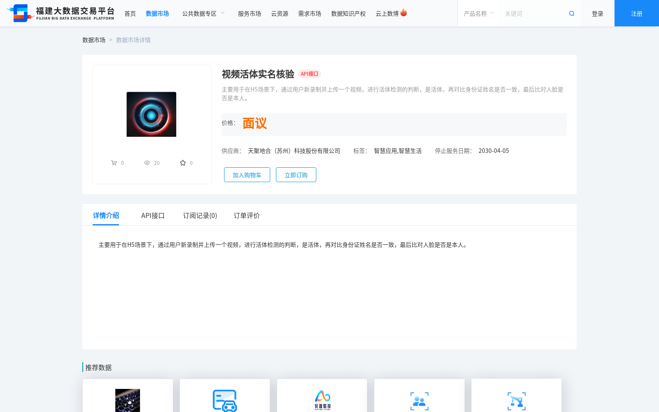Click the 加入购物车 button

coord(247,175)
